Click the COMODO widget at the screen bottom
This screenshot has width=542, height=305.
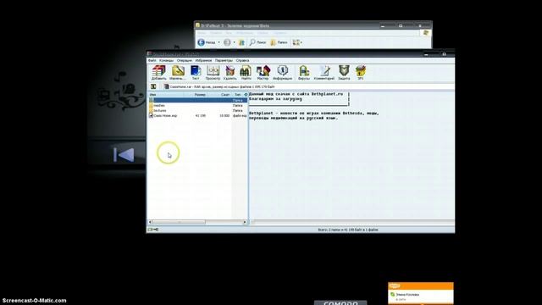[340, 302]
